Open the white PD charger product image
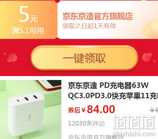The height and width of the screenshot is (139, 158). pos(31,109)
